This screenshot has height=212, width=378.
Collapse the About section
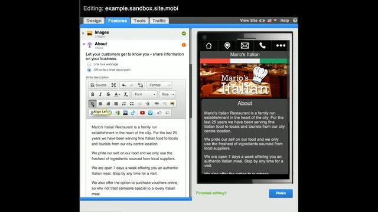(84, 44)
